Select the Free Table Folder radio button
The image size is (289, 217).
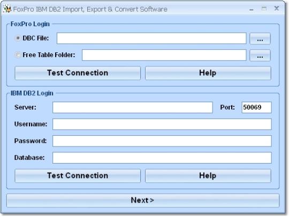[18, 55]
